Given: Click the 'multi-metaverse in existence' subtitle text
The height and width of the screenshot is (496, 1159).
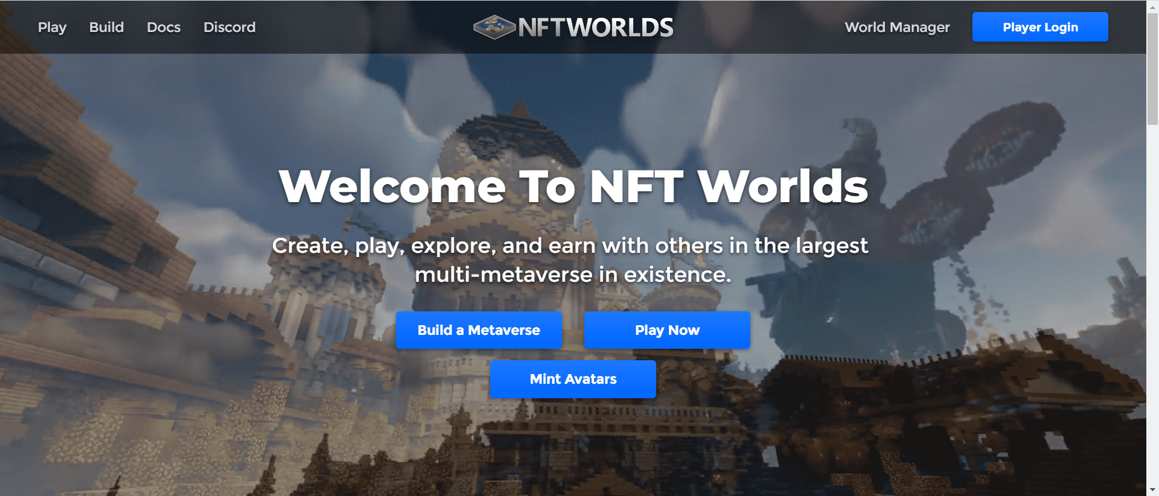Looking at the screenshot, I should coord(573,275).
